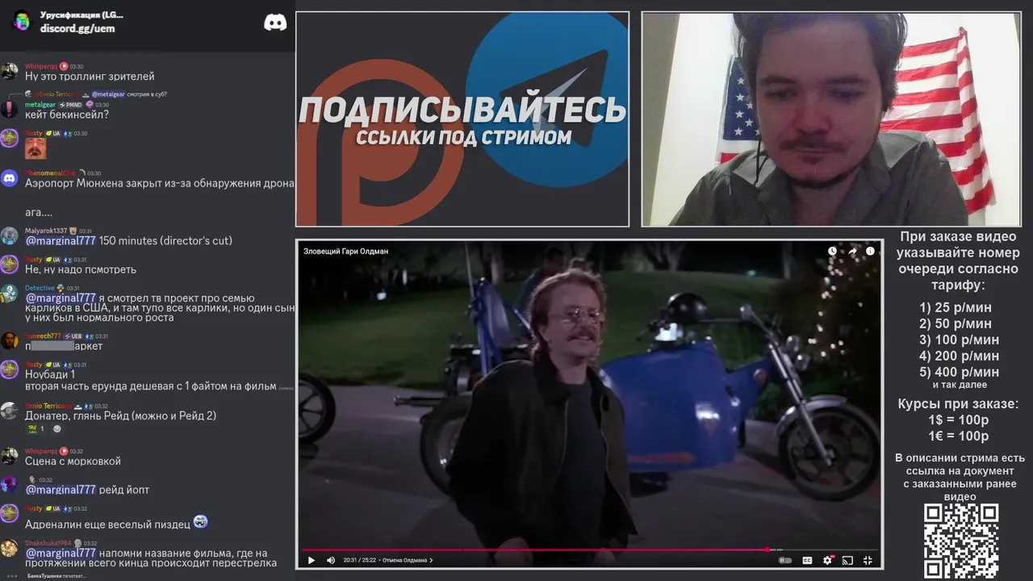Viewport: 1033px width, 581px height.
Task: Click the reaction with count 1 under 'Донатер, глянь Рейд'
Action: (x=36, y=428)
